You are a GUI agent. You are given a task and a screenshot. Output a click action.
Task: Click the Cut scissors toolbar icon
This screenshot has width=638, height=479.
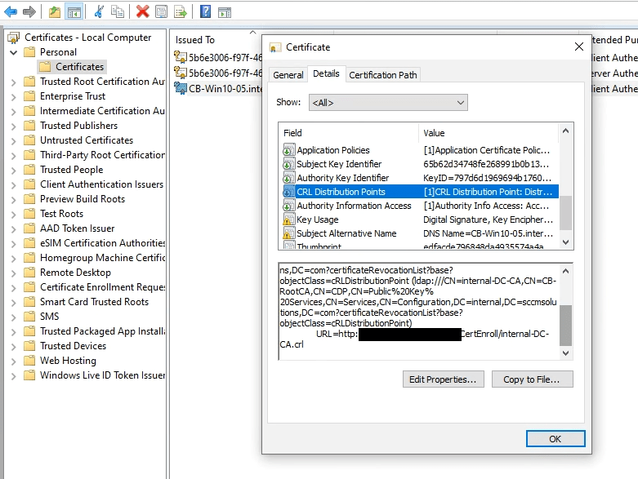click(98, 11)
